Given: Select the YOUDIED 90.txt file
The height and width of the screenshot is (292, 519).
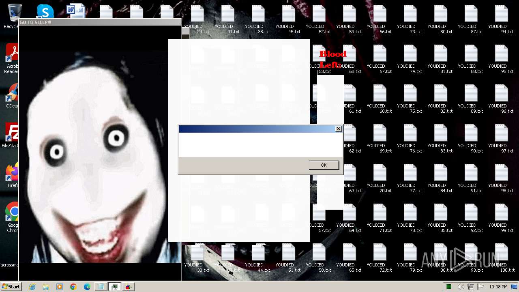Looking at the screenshot, I should coord(471,139).
